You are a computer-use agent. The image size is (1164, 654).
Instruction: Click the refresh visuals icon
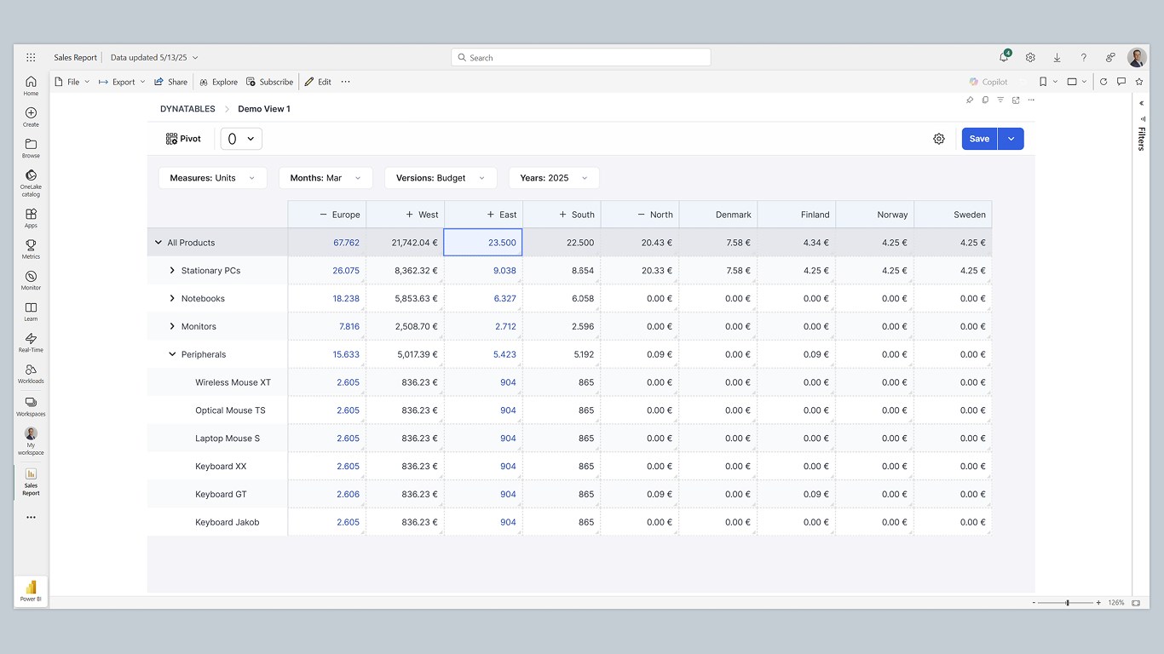(1103, 82)
